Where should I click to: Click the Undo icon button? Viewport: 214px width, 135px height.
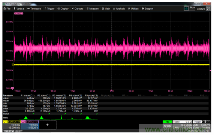(208, 9)
